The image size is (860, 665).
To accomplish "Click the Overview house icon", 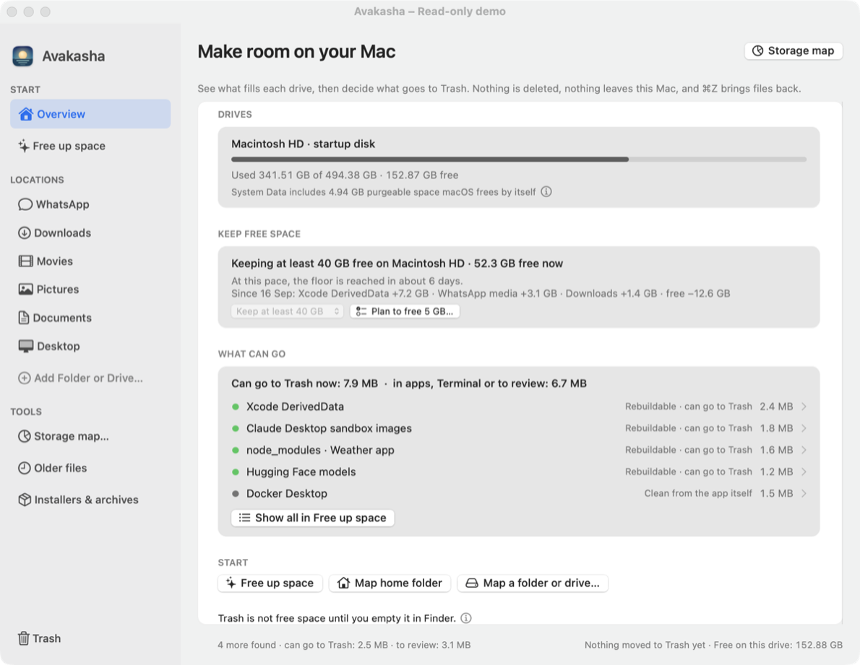I will point(25,114).
